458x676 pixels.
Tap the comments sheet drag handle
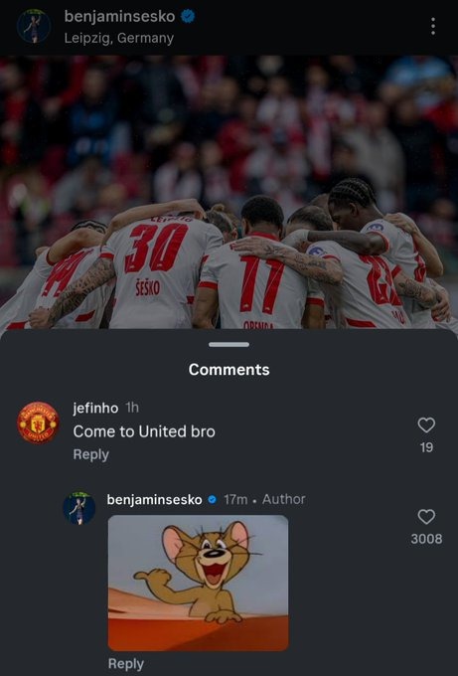click(229, 345)
